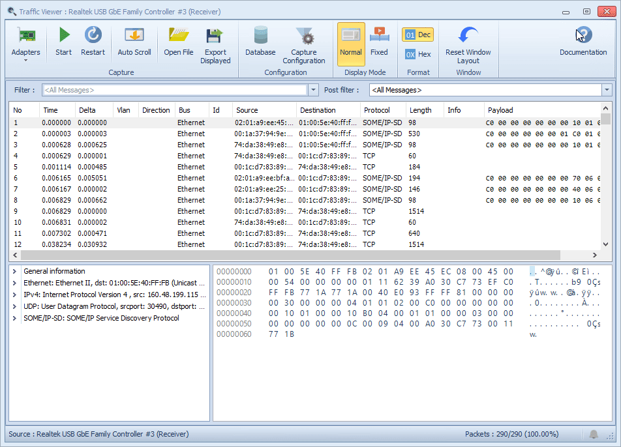Viewport: 621px width, 447px height.
Task: Click Export Displayed
Action: point(215,46)
